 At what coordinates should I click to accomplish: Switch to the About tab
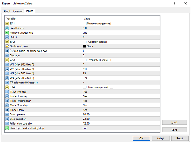click(x=7, y=11)
